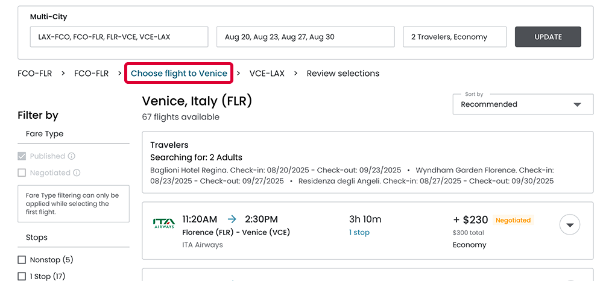603x281 pixels.
Task: Select the Choose flight to Venice step
Action: 179,74
